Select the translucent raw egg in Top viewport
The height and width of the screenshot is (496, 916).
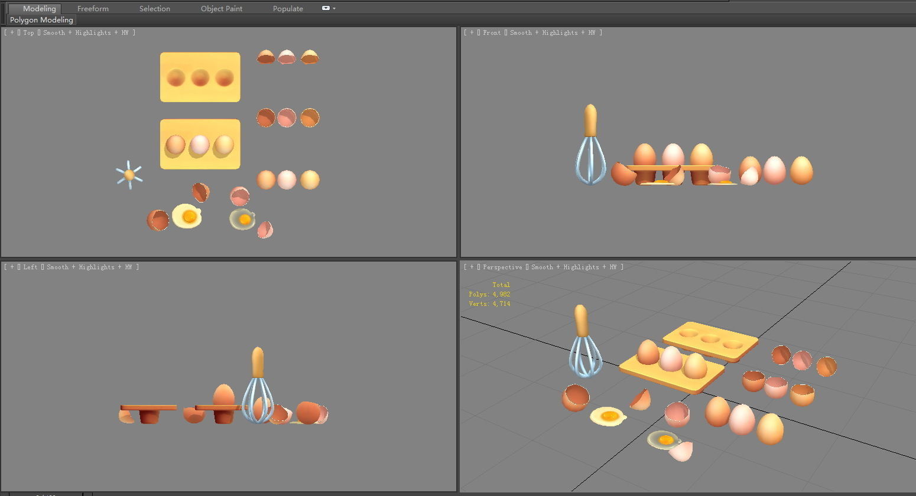point(242,219)
